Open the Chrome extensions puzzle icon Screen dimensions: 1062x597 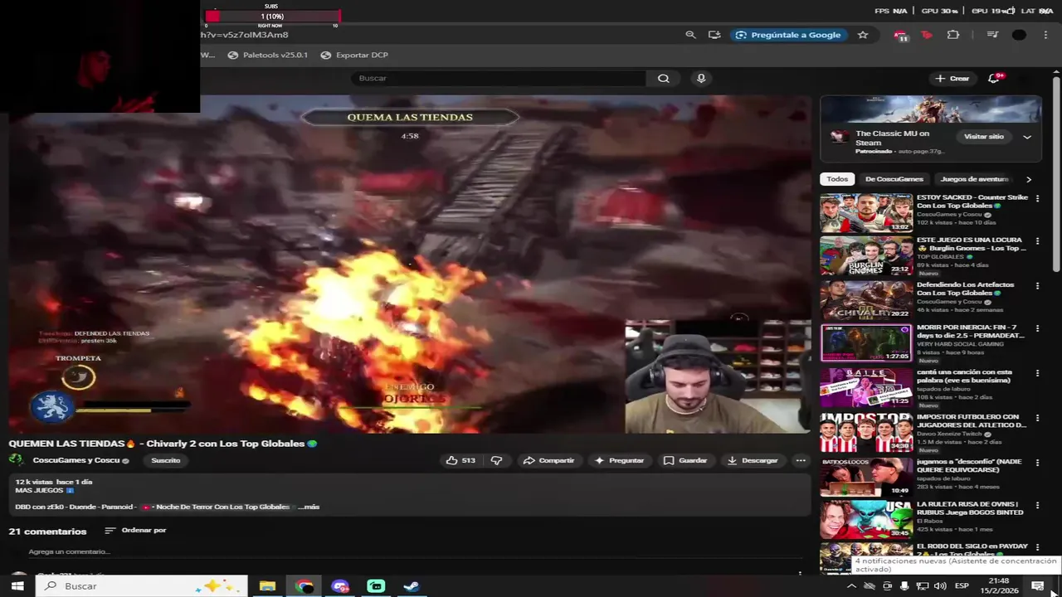click(953, 35)
